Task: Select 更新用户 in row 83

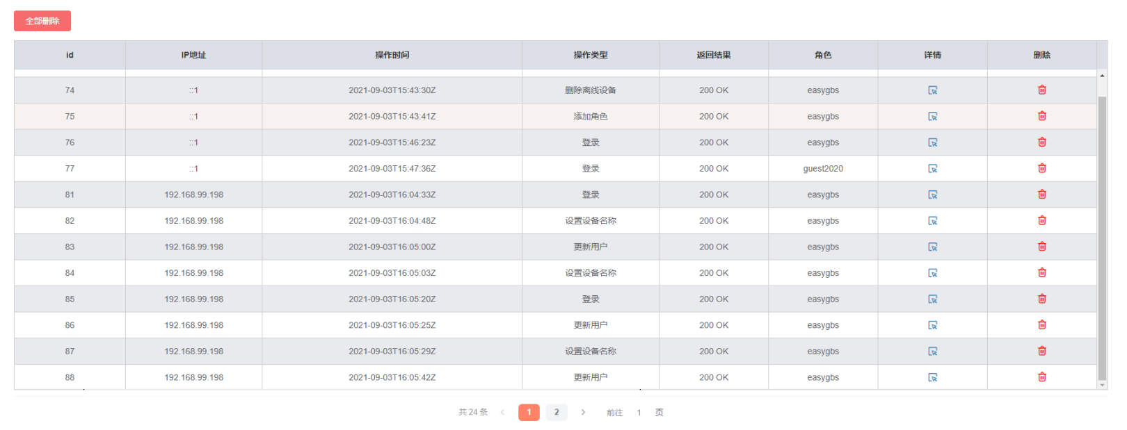Action: tap(591, 247)
